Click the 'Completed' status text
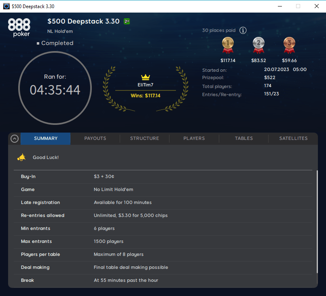Viewport: 326px width, 296px height. pos(57,43)
